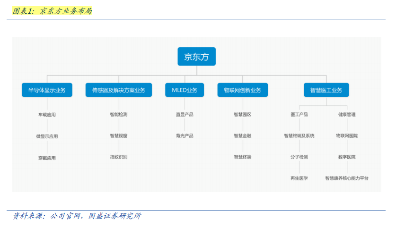Select the 智慧医工业务 box
Image resolution: width=396 pixels, height=228 pixels.
point(326,90)
